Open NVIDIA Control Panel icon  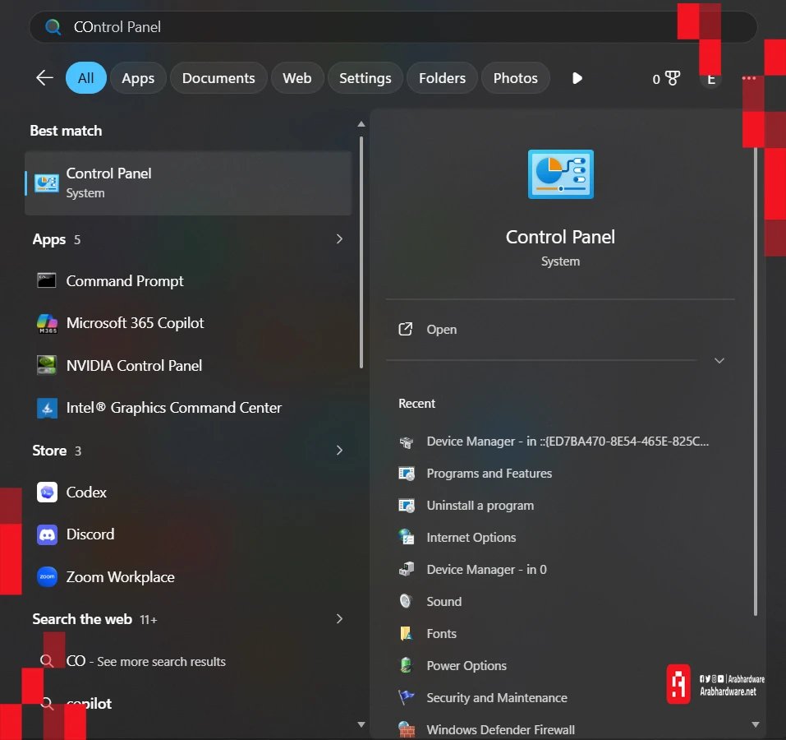47,365
